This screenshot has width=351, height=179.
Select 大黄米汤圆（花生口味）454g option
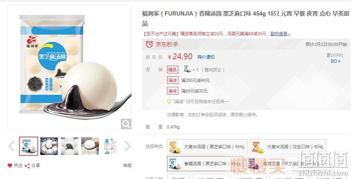pos(288,147)
